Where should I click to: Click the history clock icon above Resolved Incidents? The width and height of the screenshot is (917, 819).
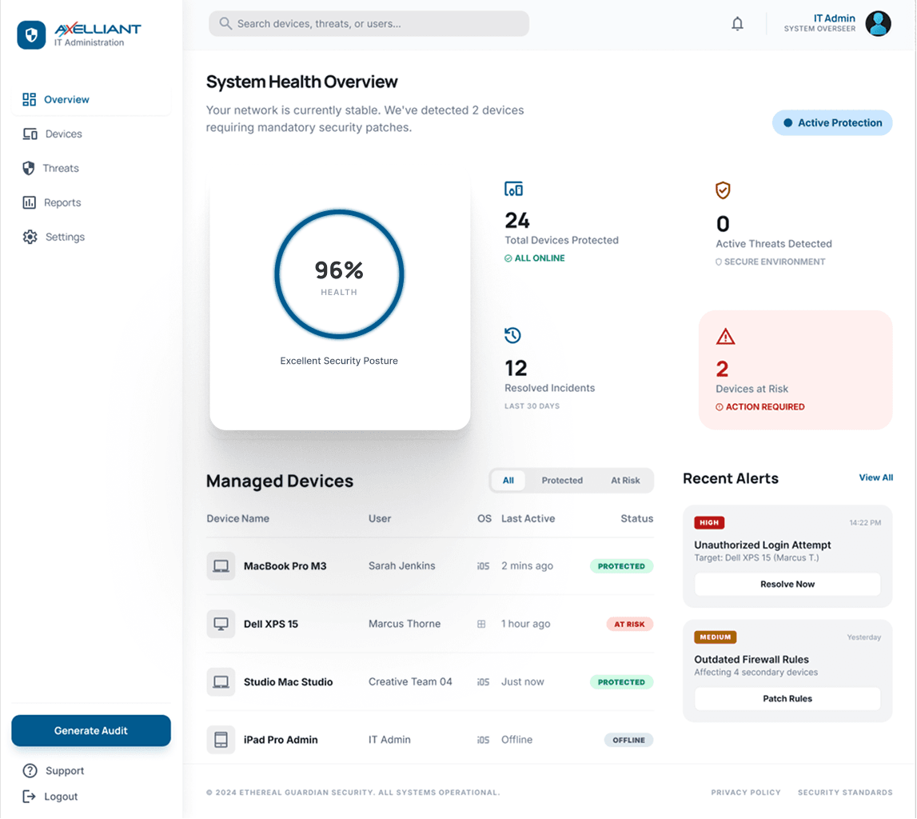coord(512,335)
